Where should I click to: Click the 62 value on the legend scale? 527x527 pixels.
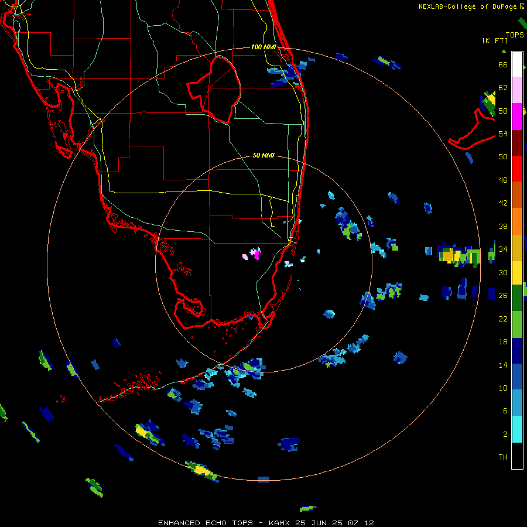[503, 88]
